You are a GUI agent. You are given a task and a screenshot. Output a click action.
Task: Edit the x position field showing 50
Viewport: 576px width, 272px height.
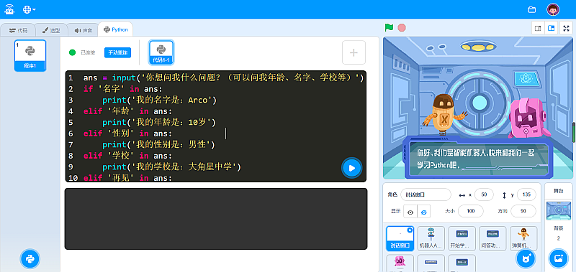(484, 194)
